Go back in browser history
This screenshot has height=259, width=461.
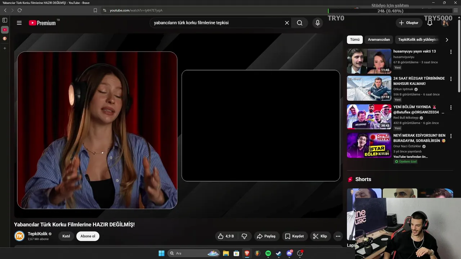click(5, 10)
